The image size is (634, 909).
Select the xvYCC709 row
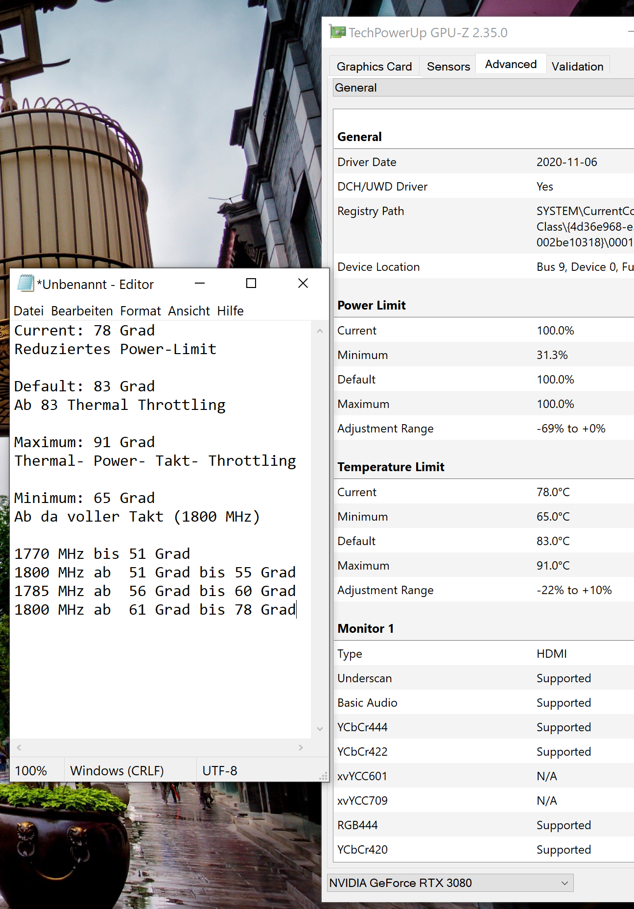[x=484, y=801]
